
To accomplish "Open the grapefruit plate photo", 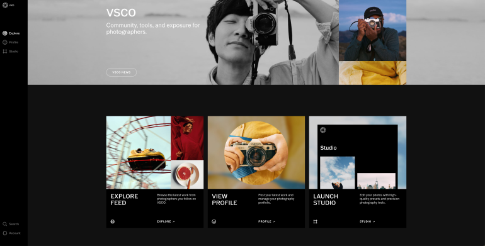I will pos(187,174).
